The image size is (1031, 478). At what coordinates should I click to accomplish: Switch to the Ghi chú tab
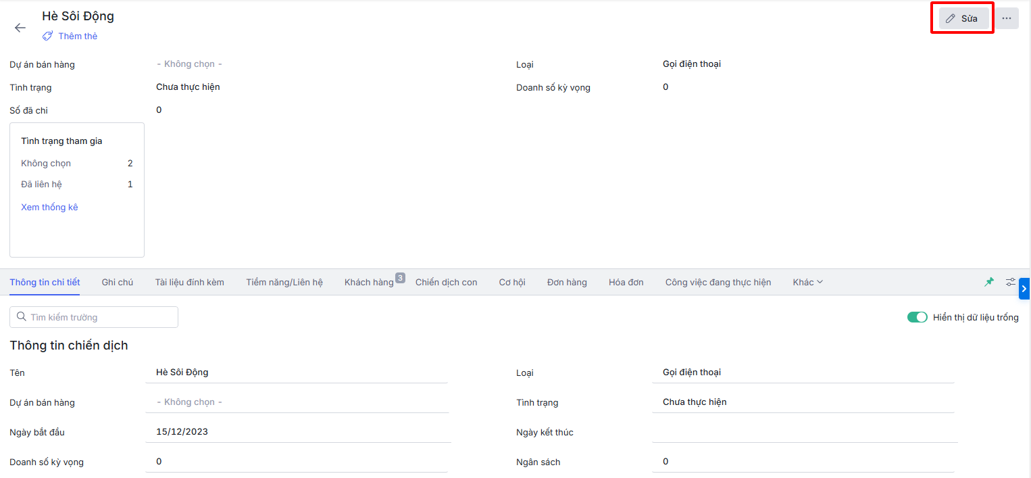point(118,282)
